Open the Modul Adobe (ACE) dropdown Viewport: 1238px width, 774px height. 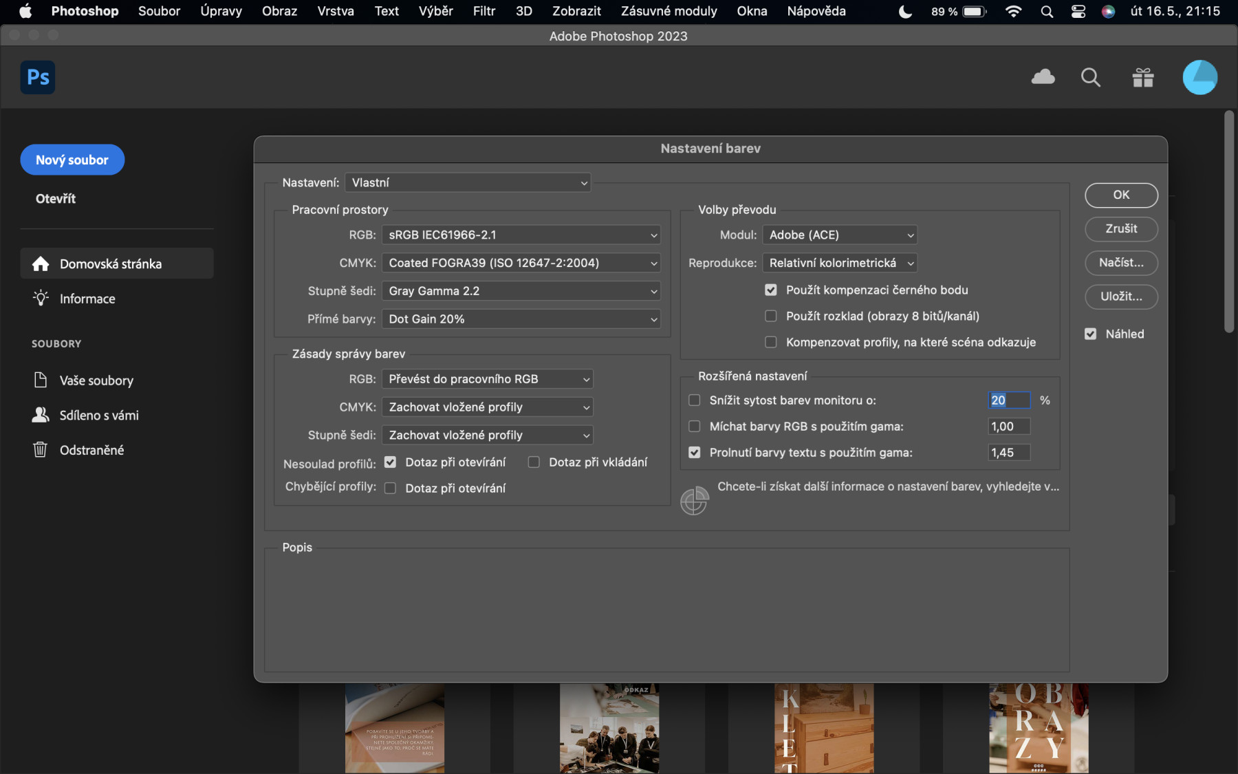(840, 235)
